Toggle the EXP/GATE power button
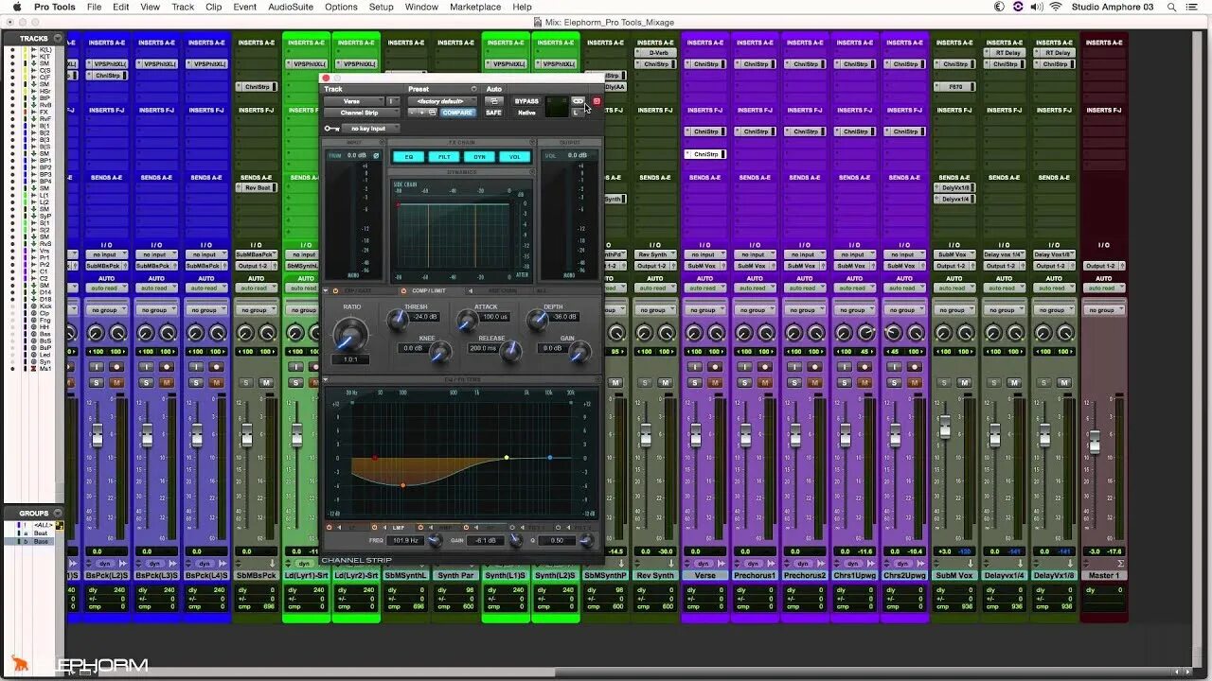 point(335,290)
